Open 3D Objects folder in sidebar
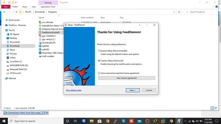This screenshot has width=221, height=124. [x=15, y=34]
